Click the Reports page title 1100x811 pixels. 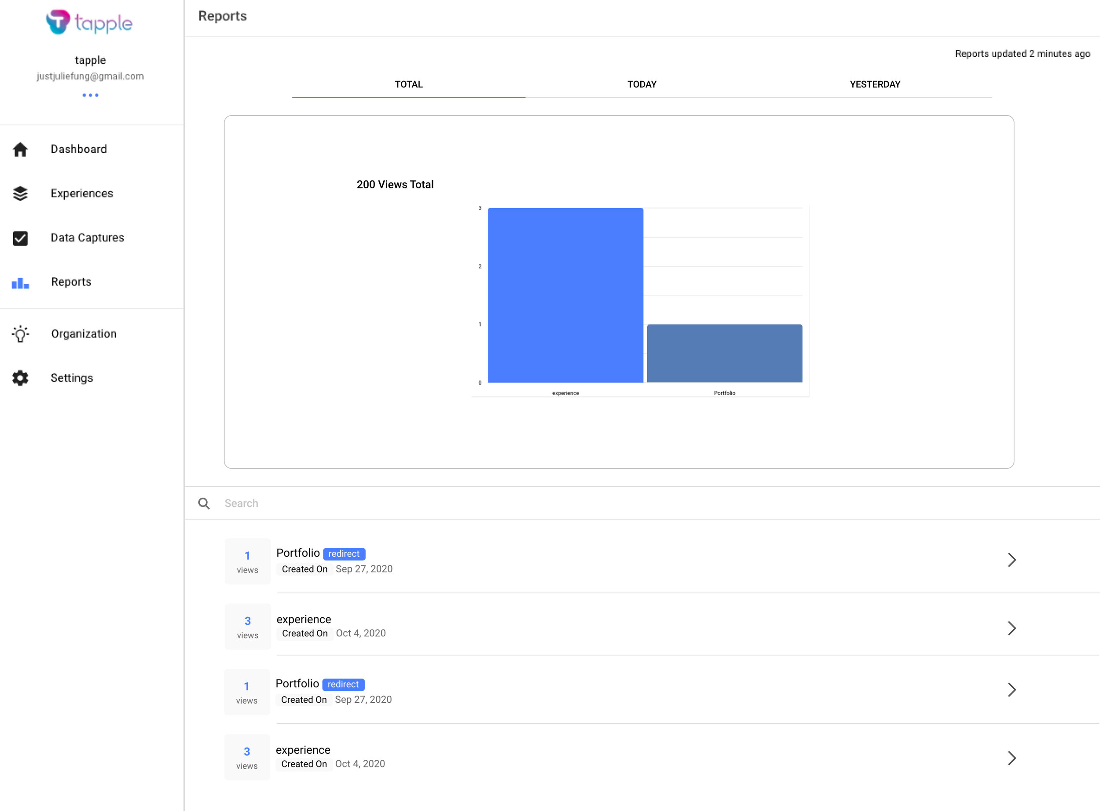[x=222, y=16]
